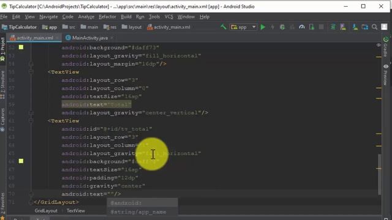Open the Android Profiler gauge icon
Image resolution: width=392 pixels, height=220 pixels.
(302, 27)
